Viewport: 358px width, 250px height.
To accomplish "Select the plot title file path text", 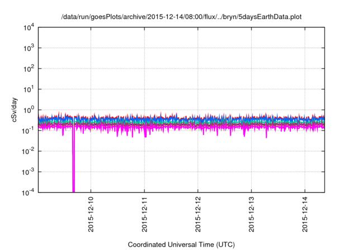I will (x=181, y=17).
